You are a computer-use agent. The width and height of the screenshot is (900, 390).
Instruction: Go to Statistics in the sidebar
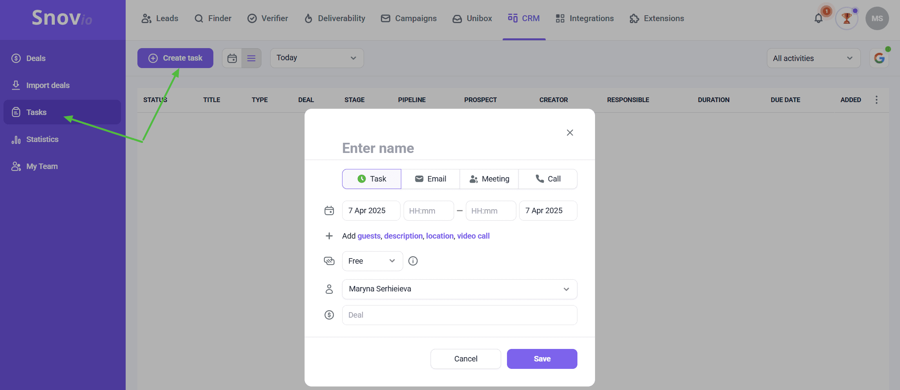pos(42,139)
